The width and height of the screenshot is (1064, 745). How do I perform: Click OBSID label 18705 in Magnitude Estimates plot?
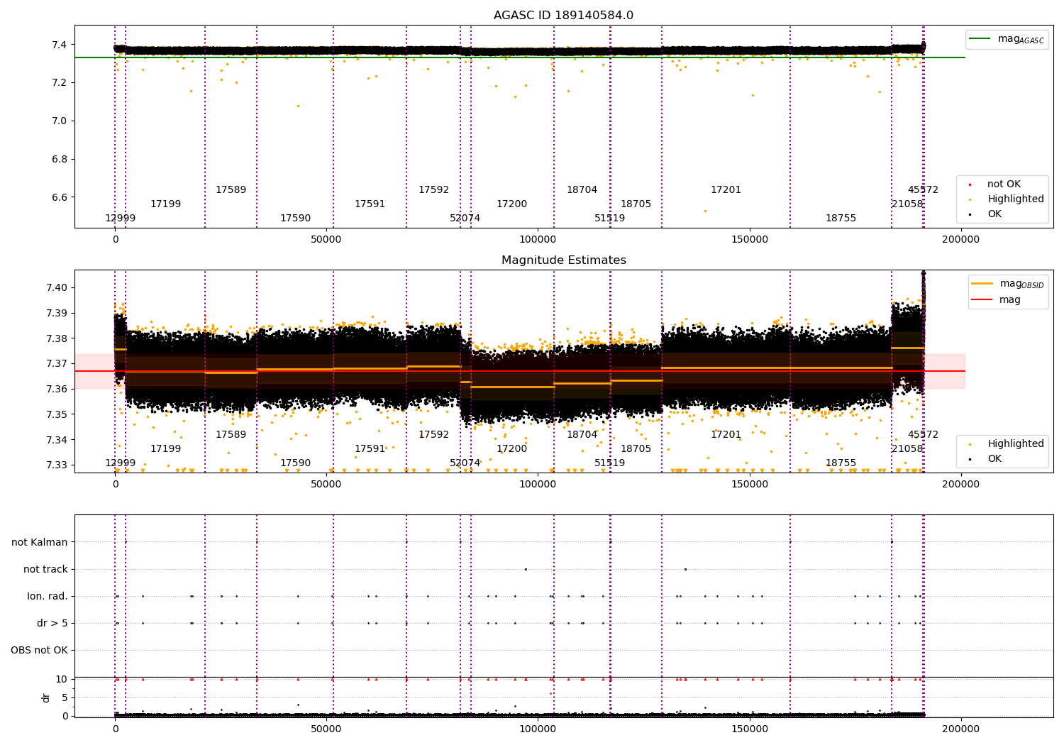point(636,449)
